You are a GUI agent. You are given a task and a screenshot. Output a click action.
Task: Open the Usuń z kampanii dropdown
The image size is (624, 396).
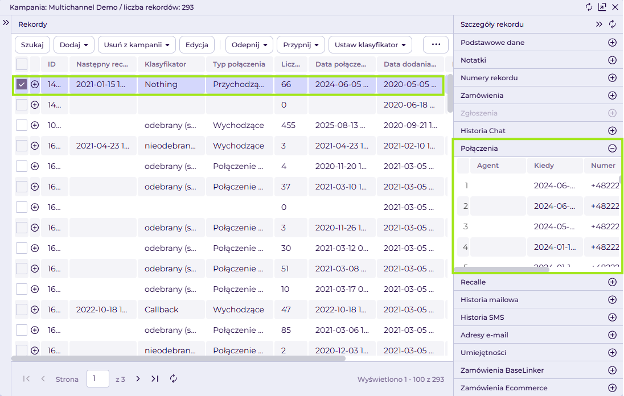137,44
